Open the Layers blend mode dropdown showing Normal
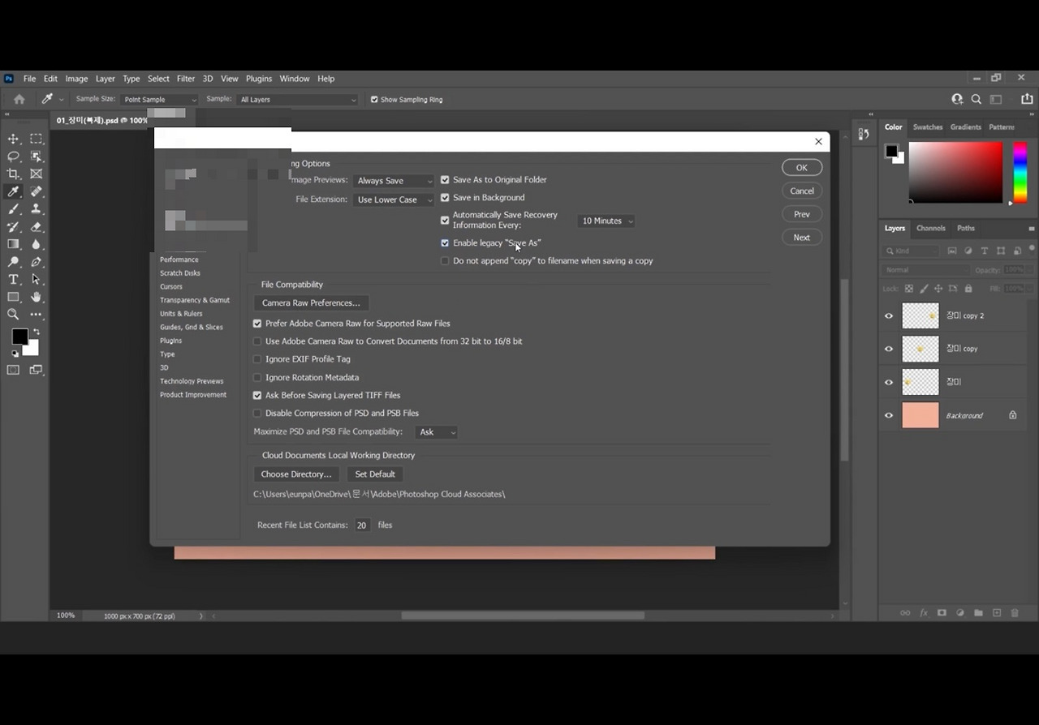Viewport: 1039px width, 725px height. coord(926,270)
